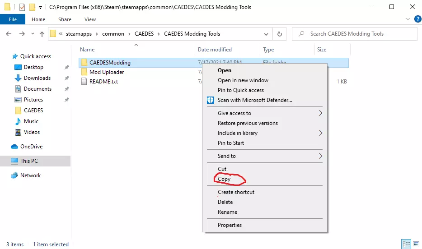This screenshot has height=249, width=422.
Task: Open the File ribbon tab
Action: tap(13, 19)
